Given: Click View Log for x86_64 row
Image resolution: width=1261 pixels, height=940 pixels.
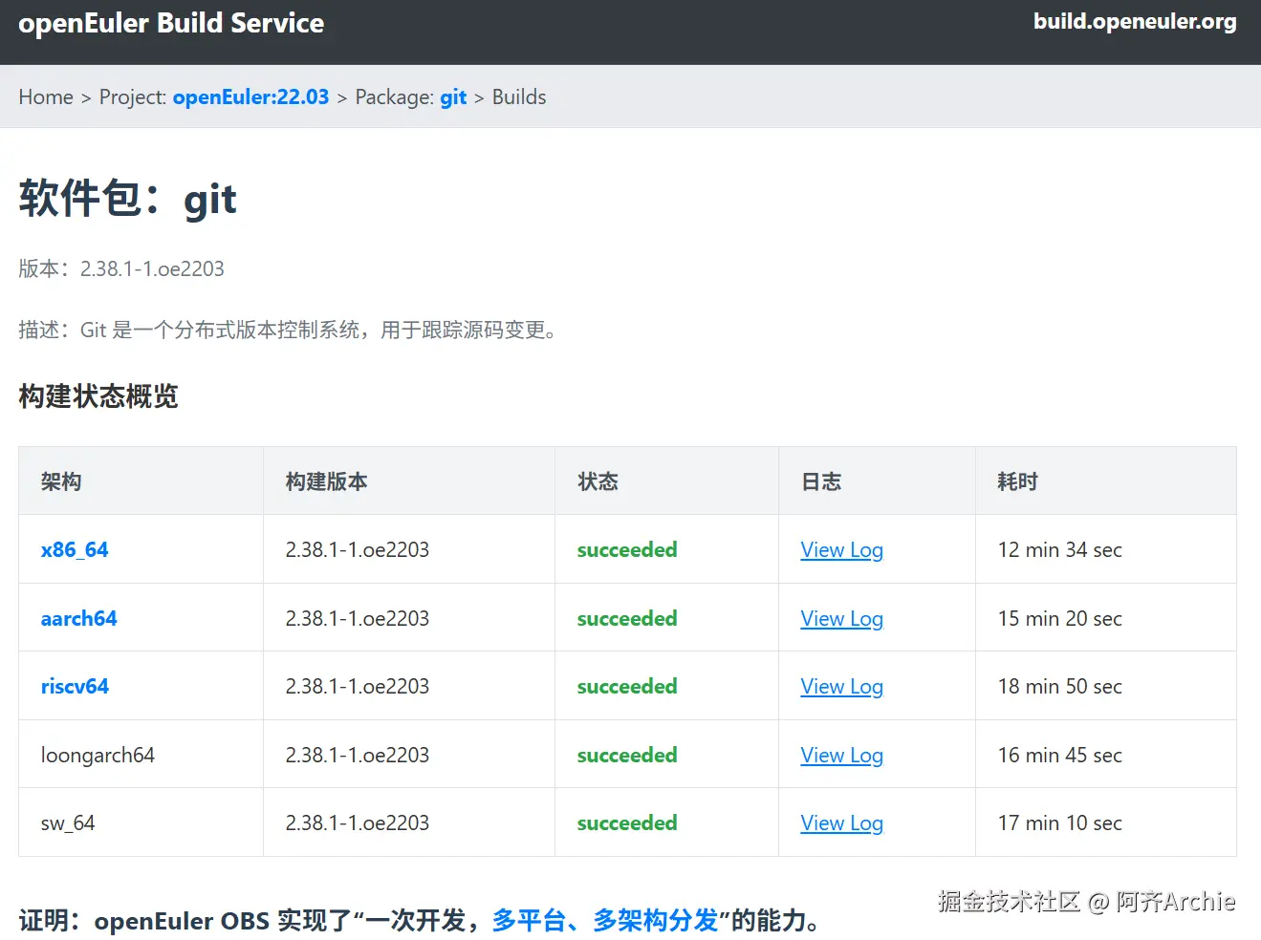Looking at the screenshot, I should click(x=841, y=550).
